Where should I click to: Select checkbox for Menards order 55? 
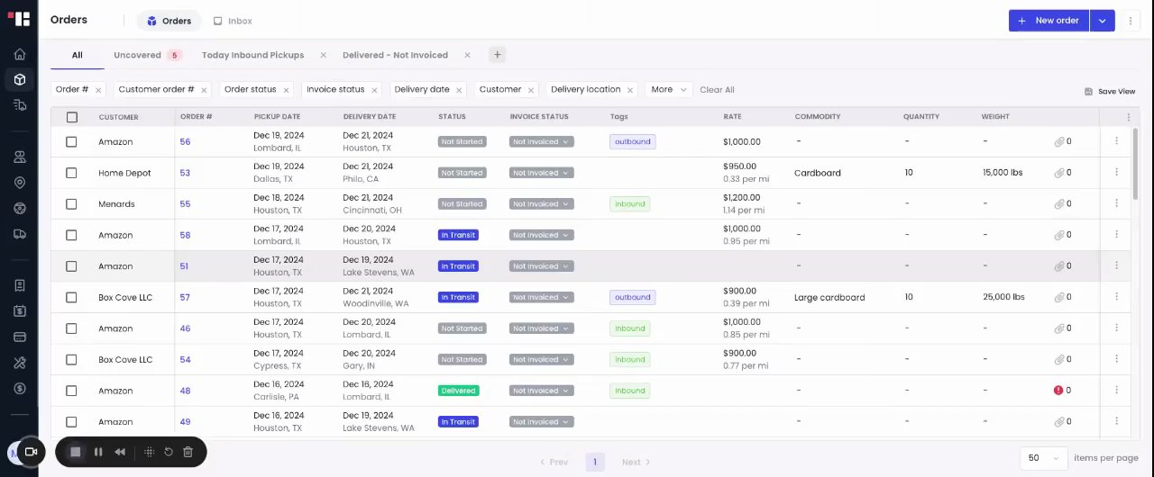point(71,204)
